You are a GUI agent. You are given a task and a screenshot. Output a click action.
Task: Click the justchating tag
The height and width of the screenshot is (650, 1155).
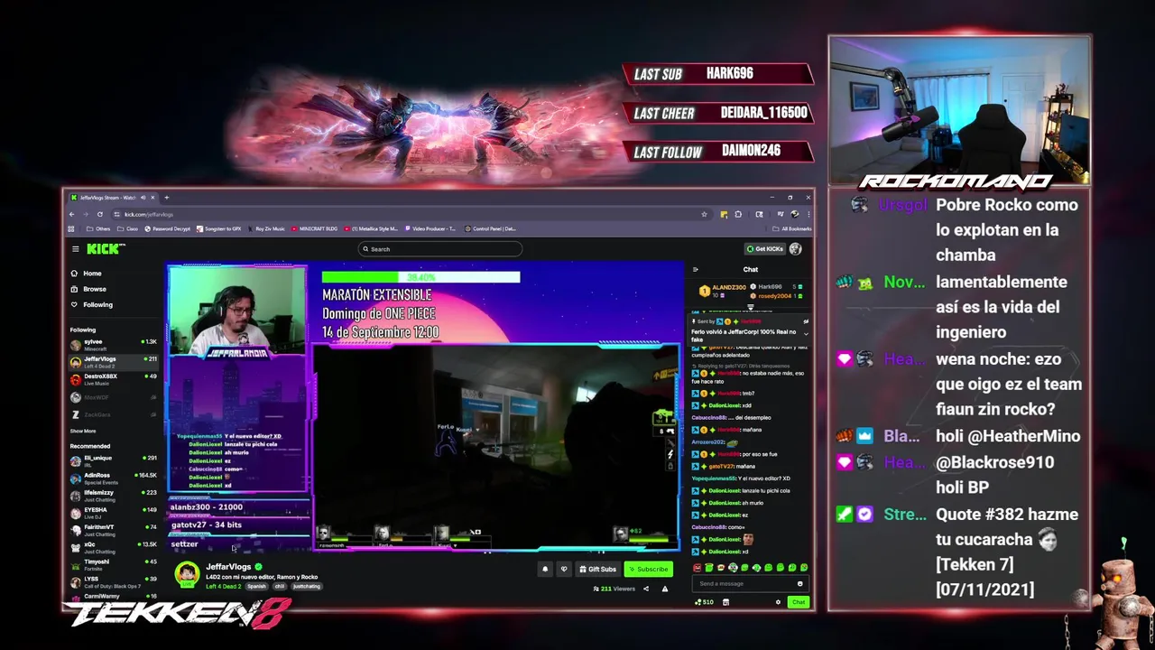point(307,586)
